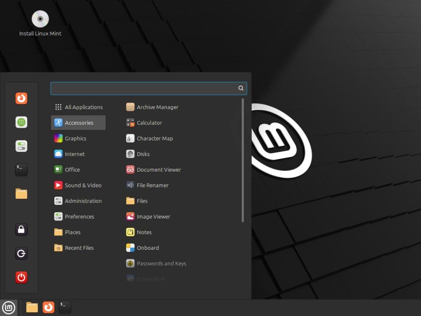Click the menu search text field

[149, 88]
